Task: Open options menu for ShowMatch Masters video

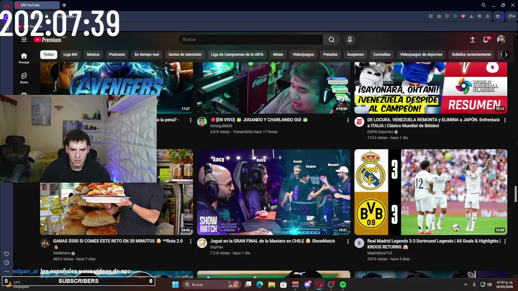Action: [348, 241]
